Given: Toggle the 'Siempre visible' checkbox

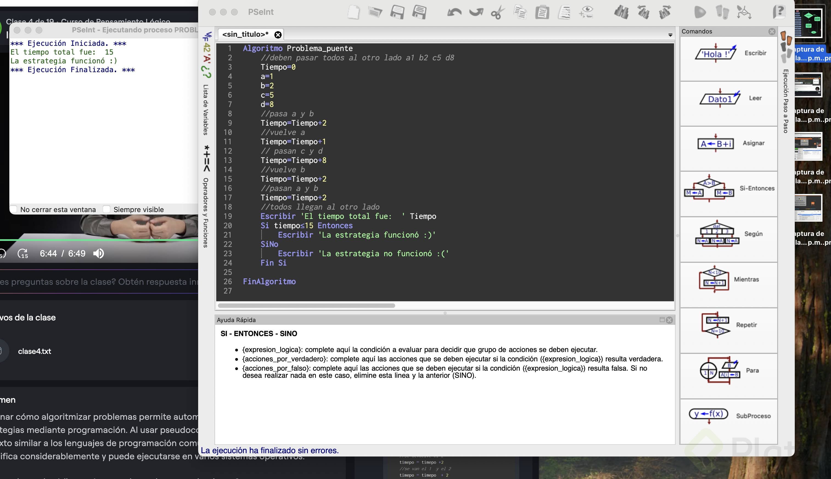Looking at the screenshot, I should click(x=106, y=209).
